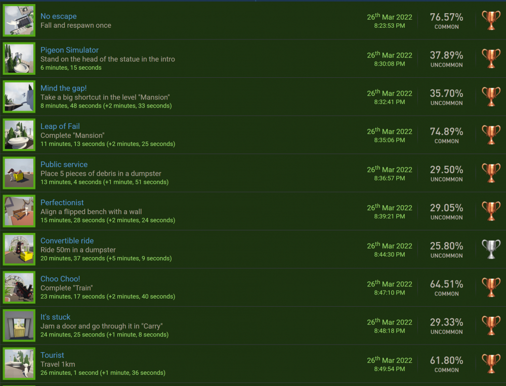Open the Public service trophy image

click(19, 173)
